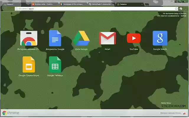Reload the page with the refresh icon
This screenshot has width=189, height=118.
pos(12,9)
